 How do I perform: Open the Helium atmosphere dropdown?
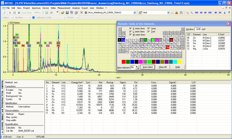[x=13, y=18]
